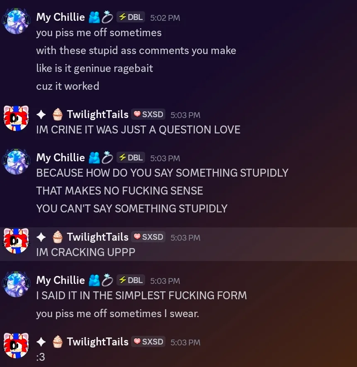The image size is (357, 367).
Task: Click My Chillie's avatar on the 5:02 PM message
Action: pyautogui.click(x=16, y=21)
